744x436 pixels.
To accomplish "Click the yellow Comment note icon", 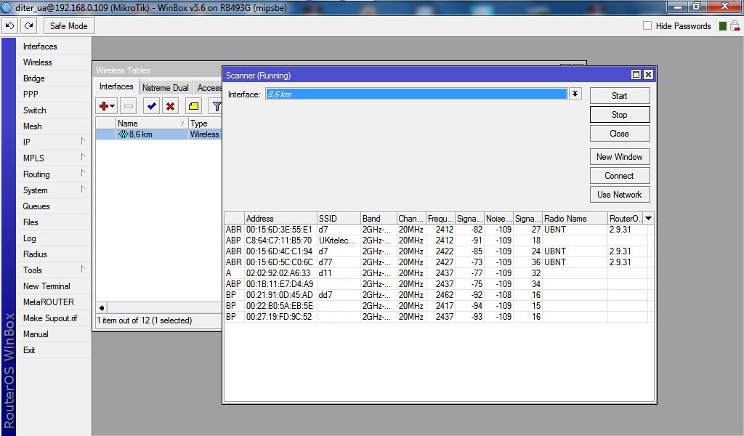I will coord(193,106).
